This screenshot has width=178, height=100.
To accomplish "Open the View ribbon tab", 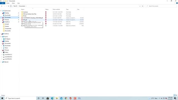I will coord(18,3).
